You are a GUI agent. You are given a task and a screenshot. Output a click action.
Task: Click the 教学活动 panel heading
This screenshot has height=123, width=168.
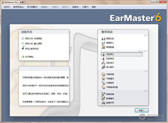click(107, 32)
